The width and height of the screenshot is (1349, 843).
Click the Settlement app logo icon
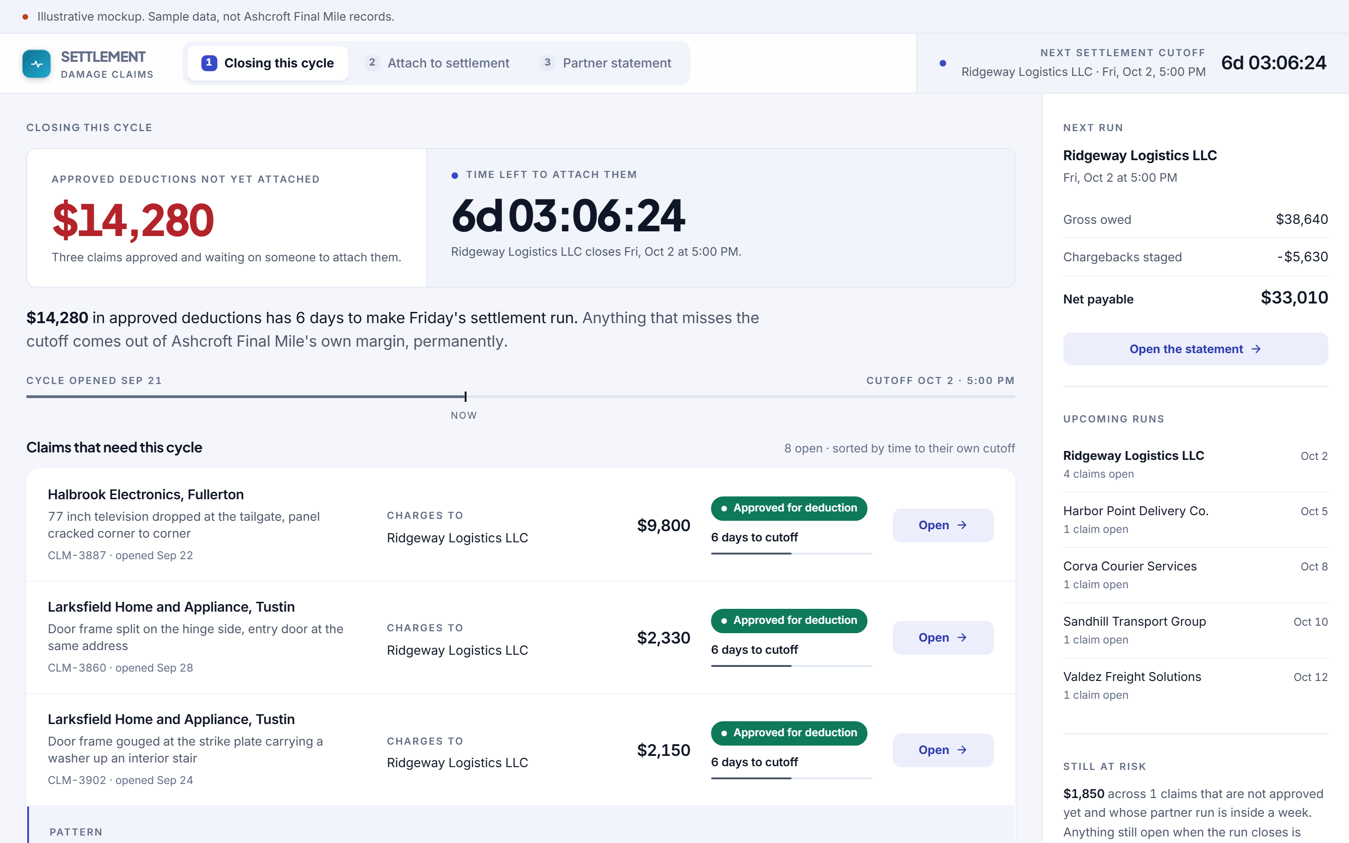click(x=36, y=64)
